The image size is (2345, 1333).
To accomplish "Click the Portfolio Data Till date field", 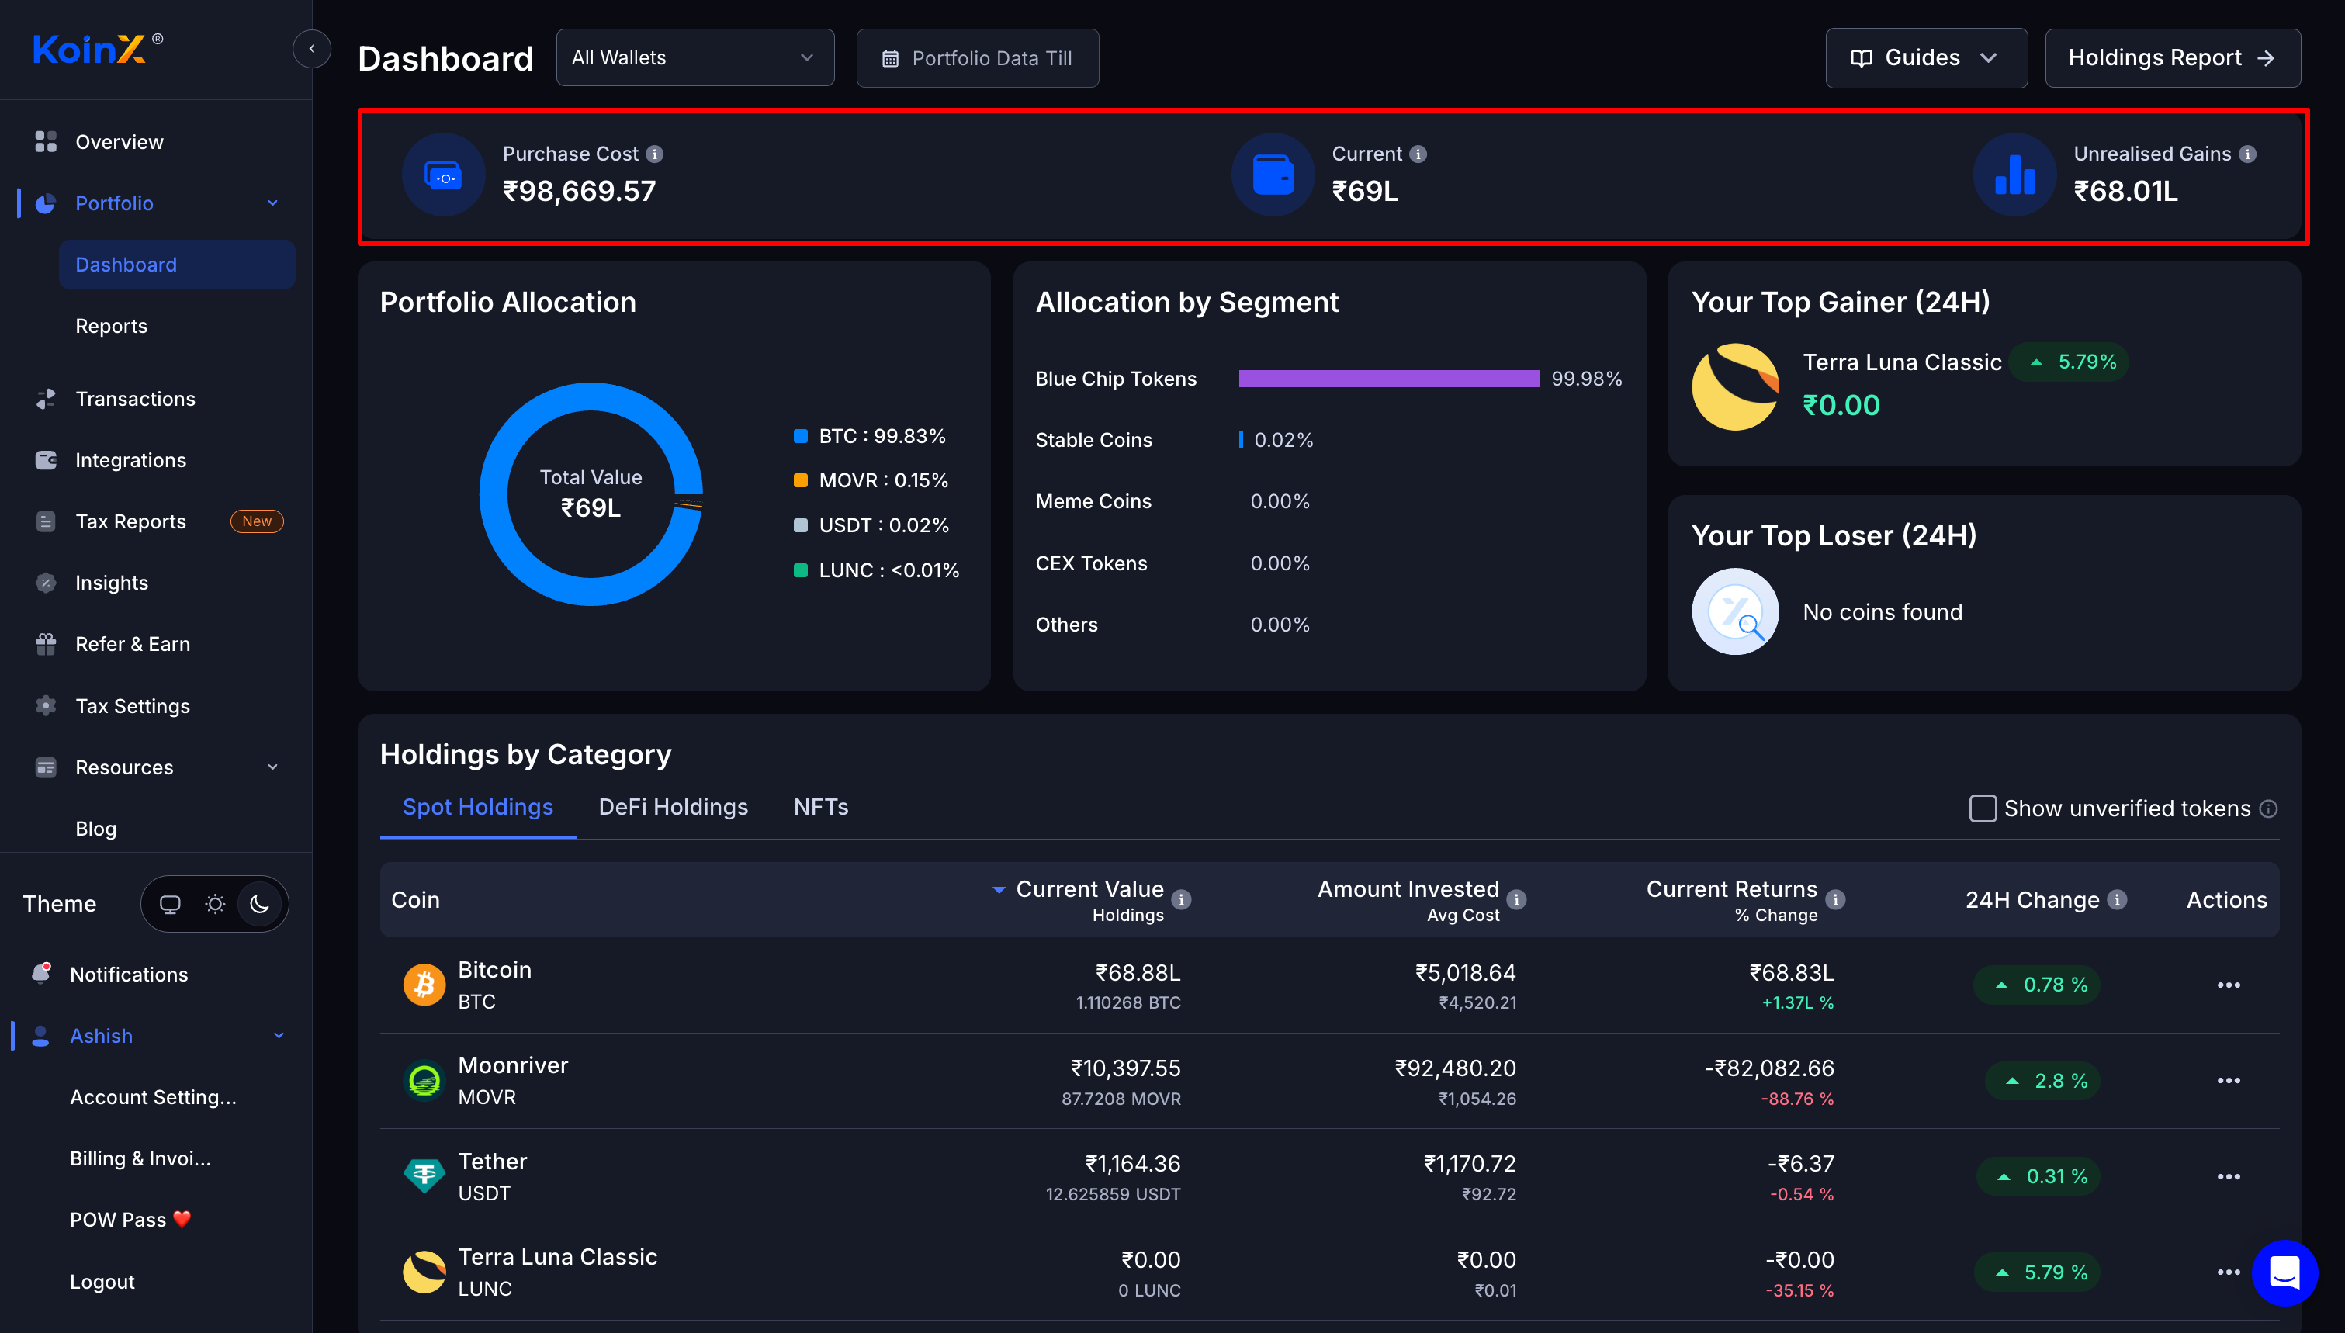I will [977, 57].
